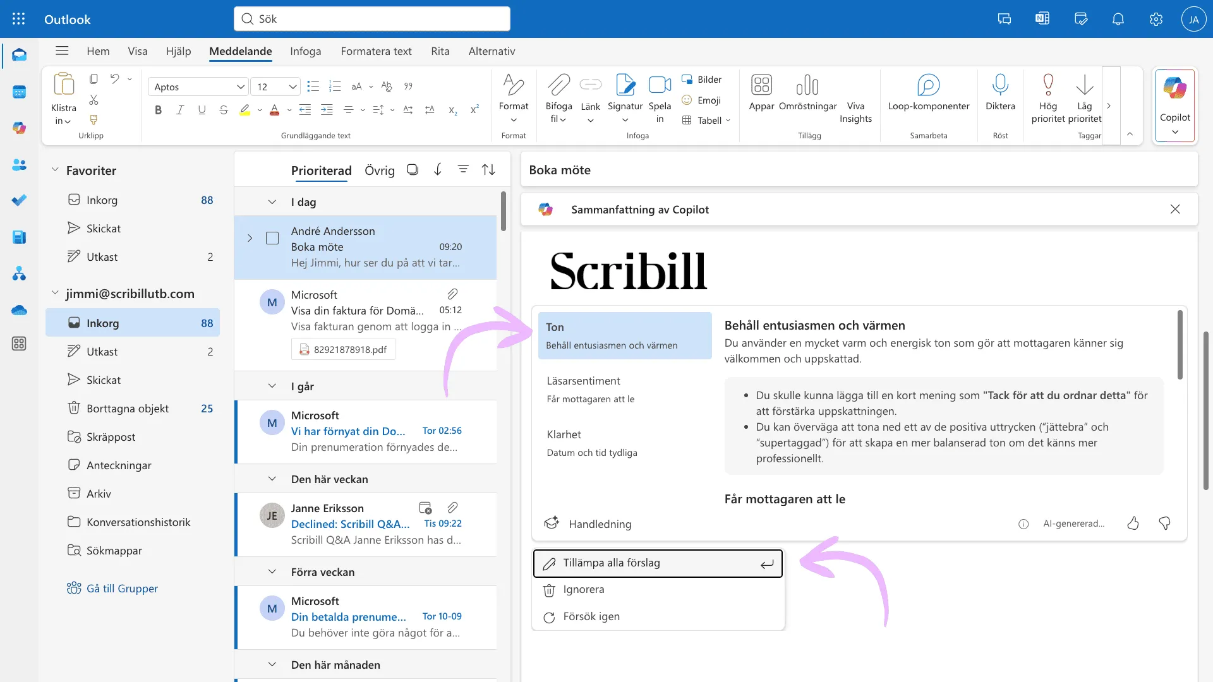The height and width of the screenshot is (682, 1213).
Task: Expand the André Andersson conversation thread
Action: pyautogui.click(x=250, y=238)
